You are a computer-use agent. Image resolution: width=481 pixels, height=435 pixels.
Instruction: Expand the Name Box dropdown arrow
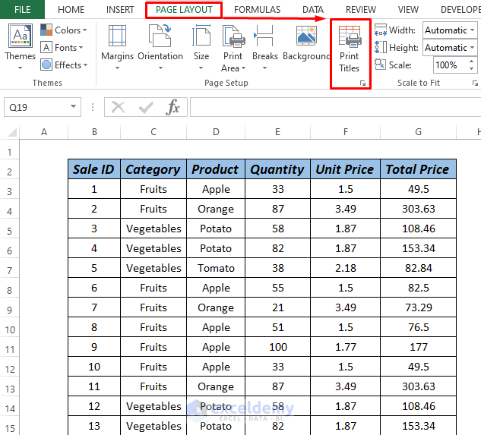[x=73, y=107]
